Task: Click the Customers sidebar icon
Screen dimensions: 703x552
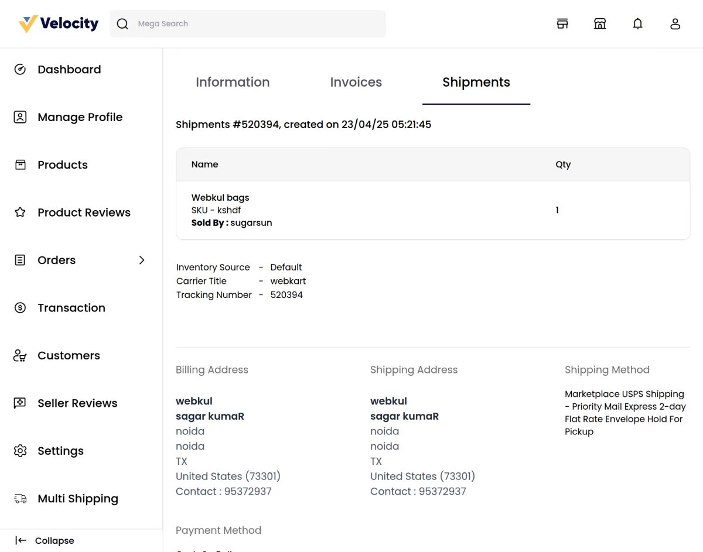Action: click(20, 355)
